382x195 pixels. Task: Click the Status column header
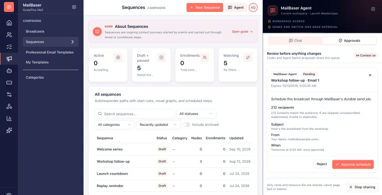pos(162,138)
